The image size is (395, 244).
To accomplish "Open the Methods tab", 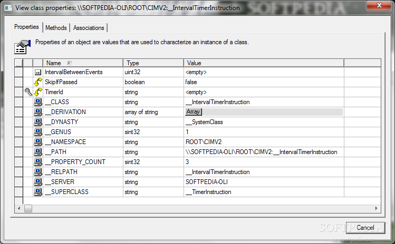I will coord(56,28).
